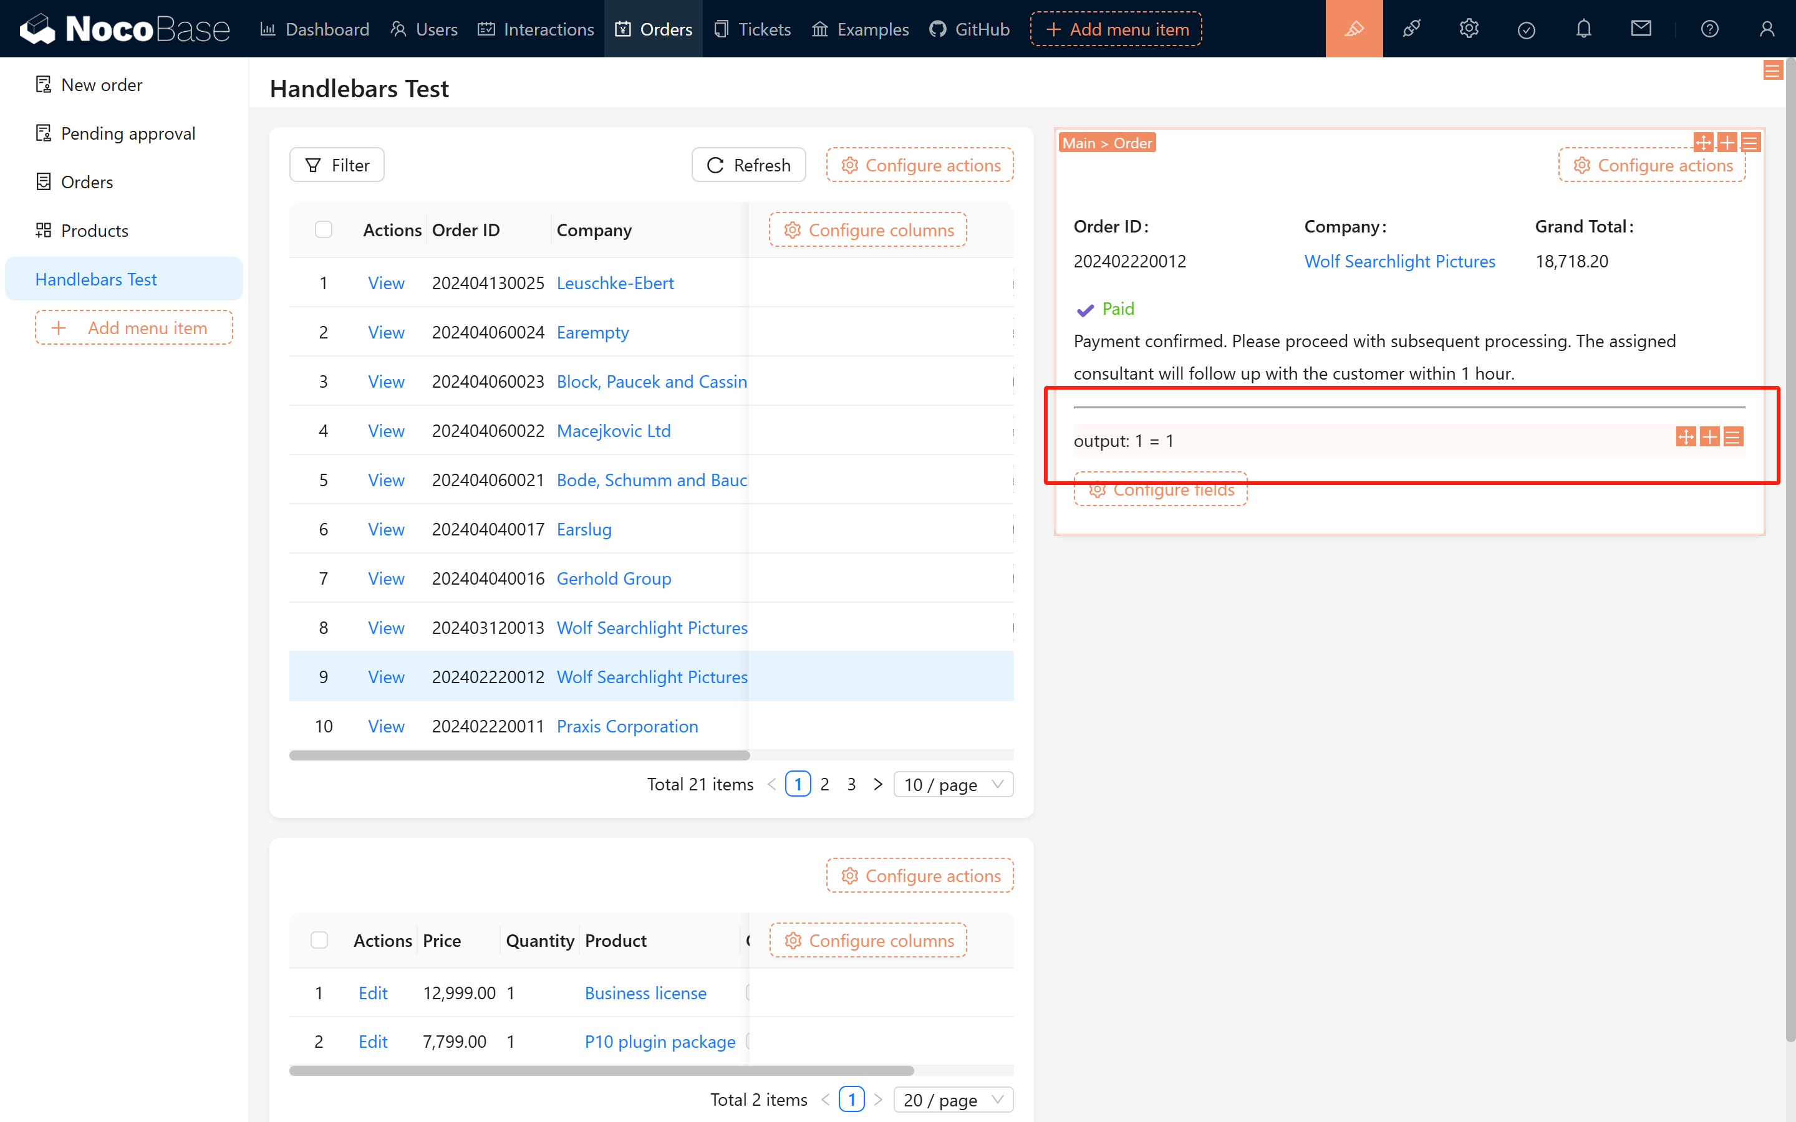Click the output block hamburger settings icon

pyautogui.click(x=1733, y=437)
